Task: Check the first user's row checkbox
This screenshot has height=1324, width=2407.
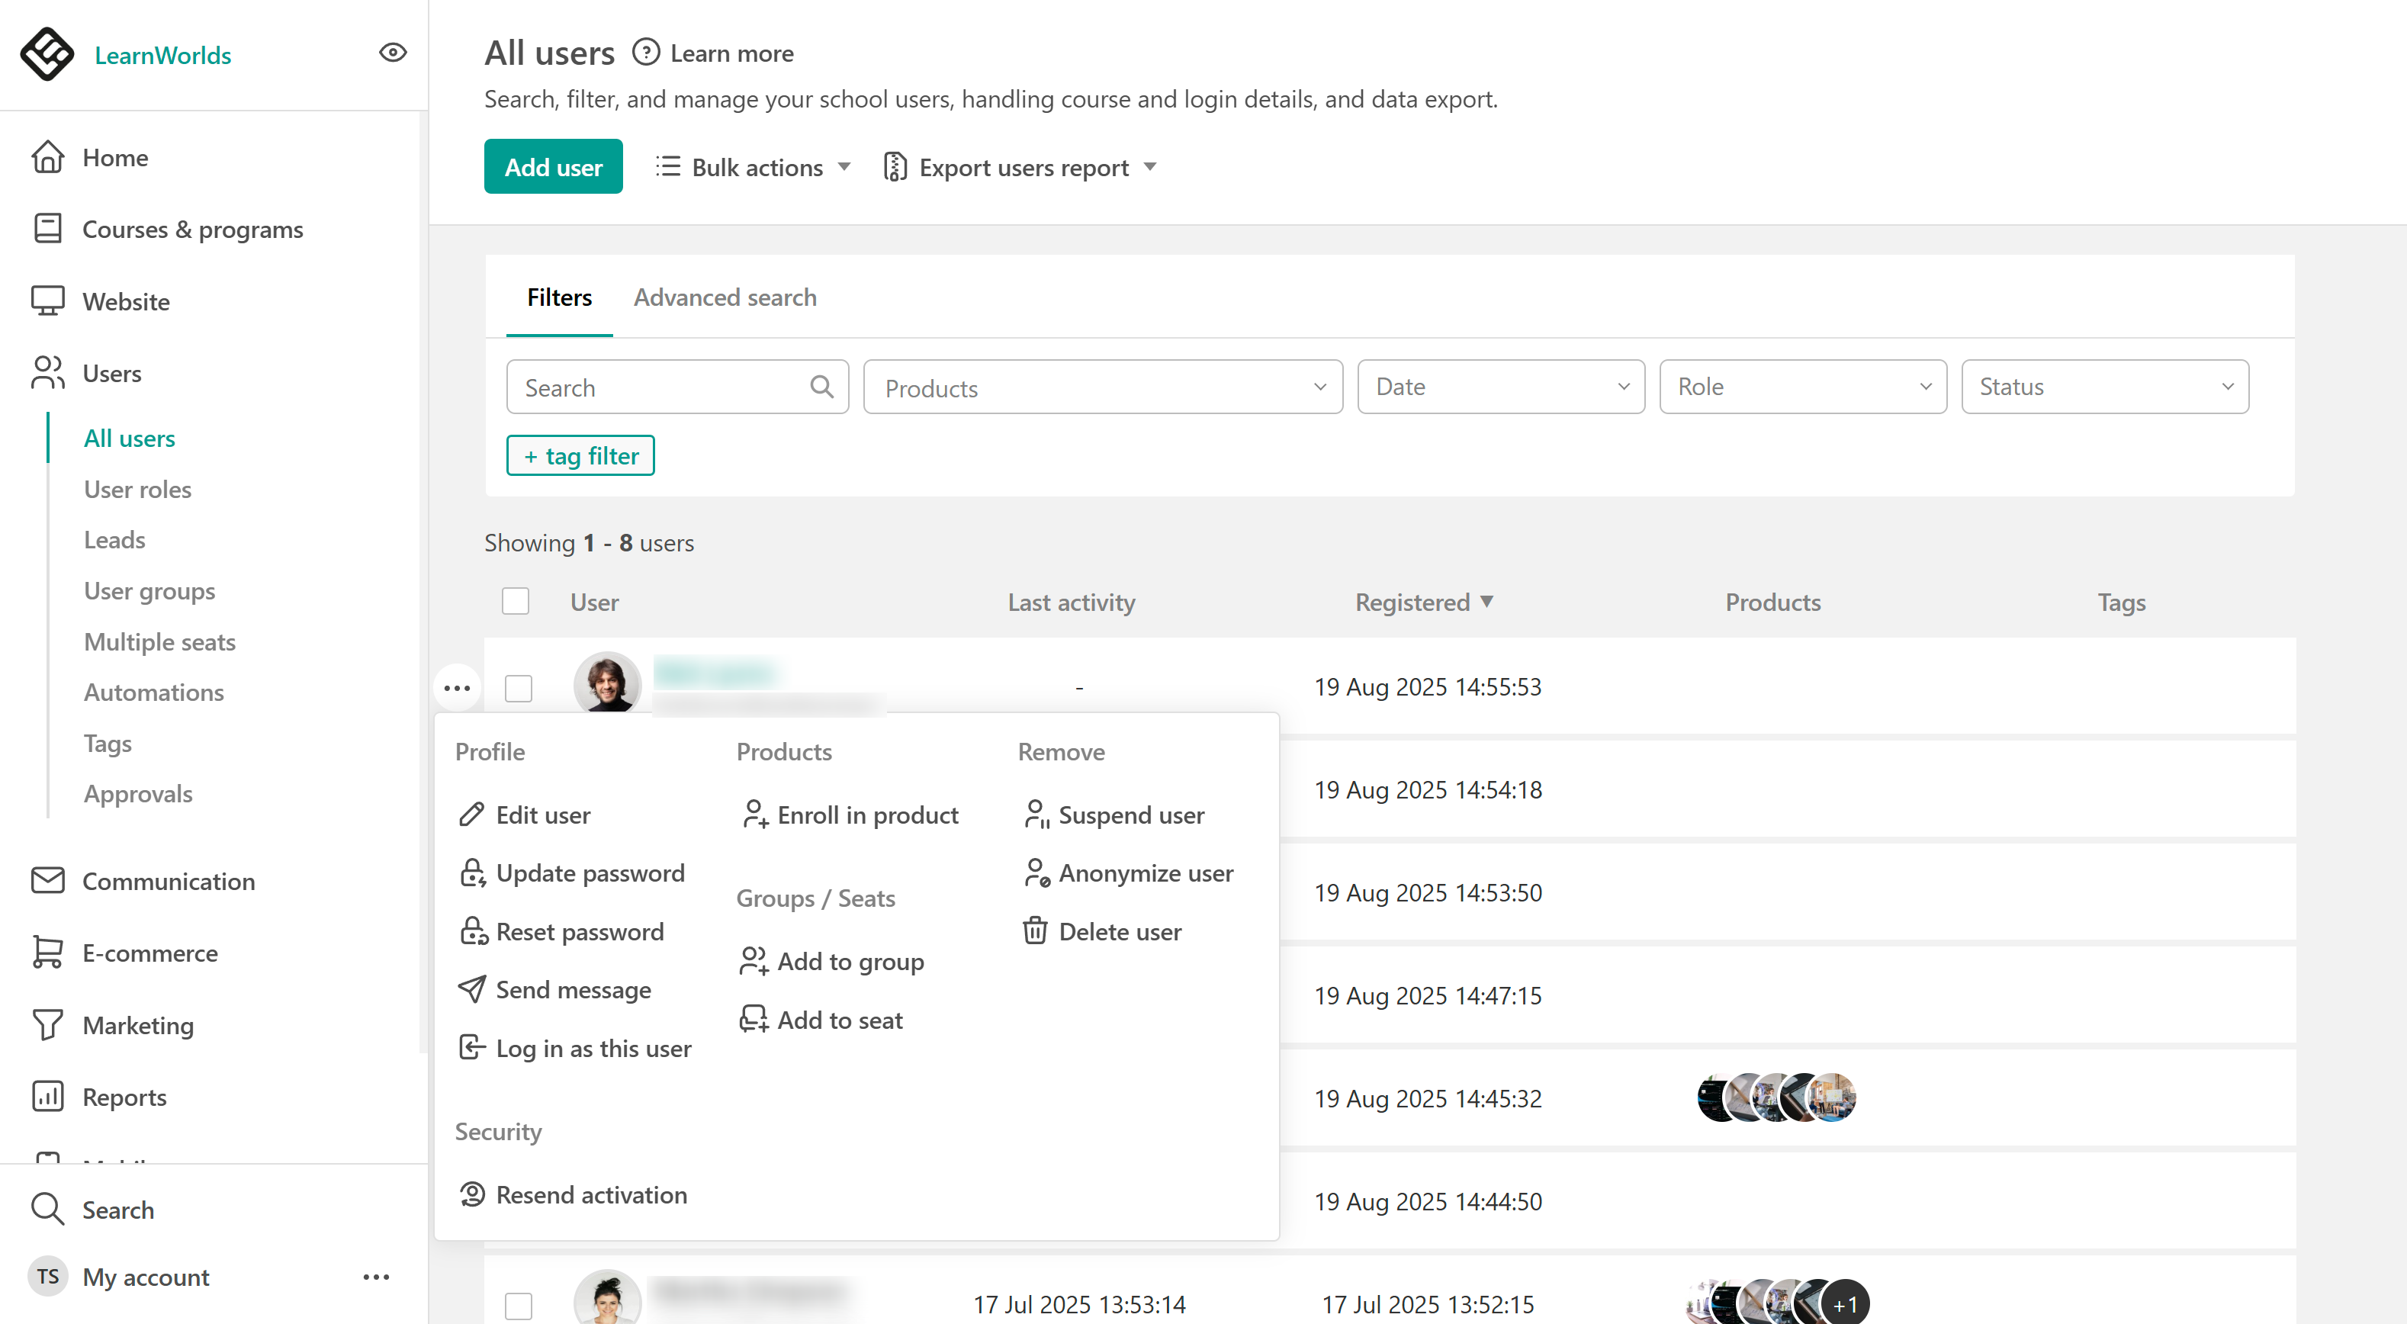Action: [519, 688]
